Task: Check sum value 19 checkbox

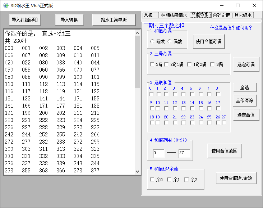Action: 158,123
